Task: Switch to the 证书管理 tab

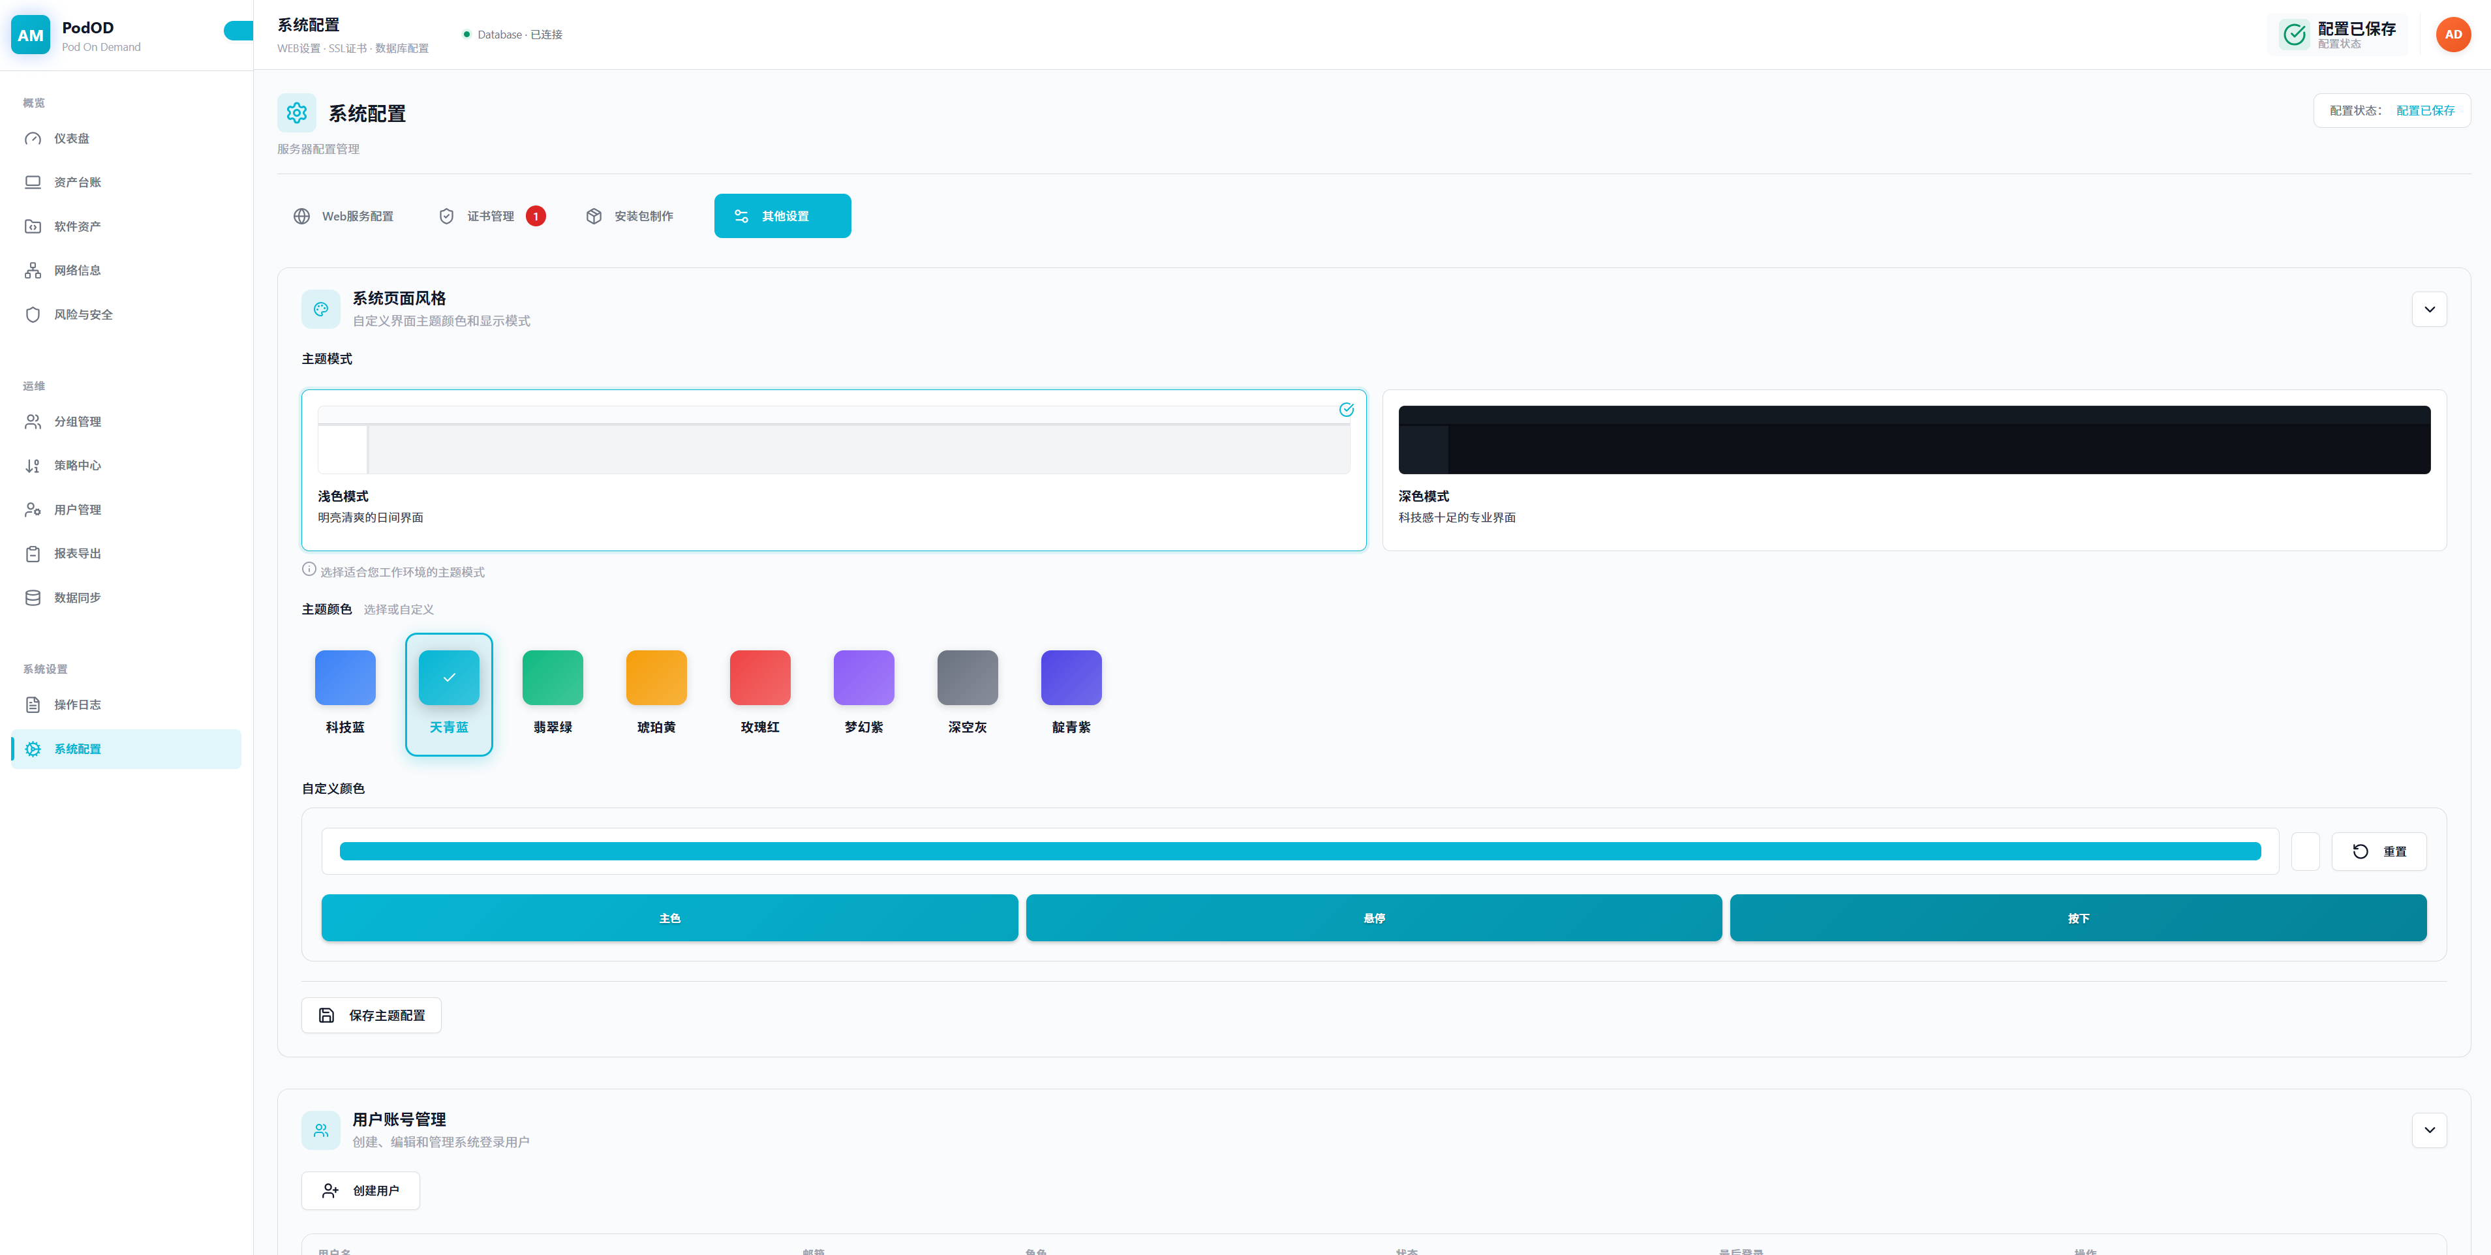Action: [490, 217]
